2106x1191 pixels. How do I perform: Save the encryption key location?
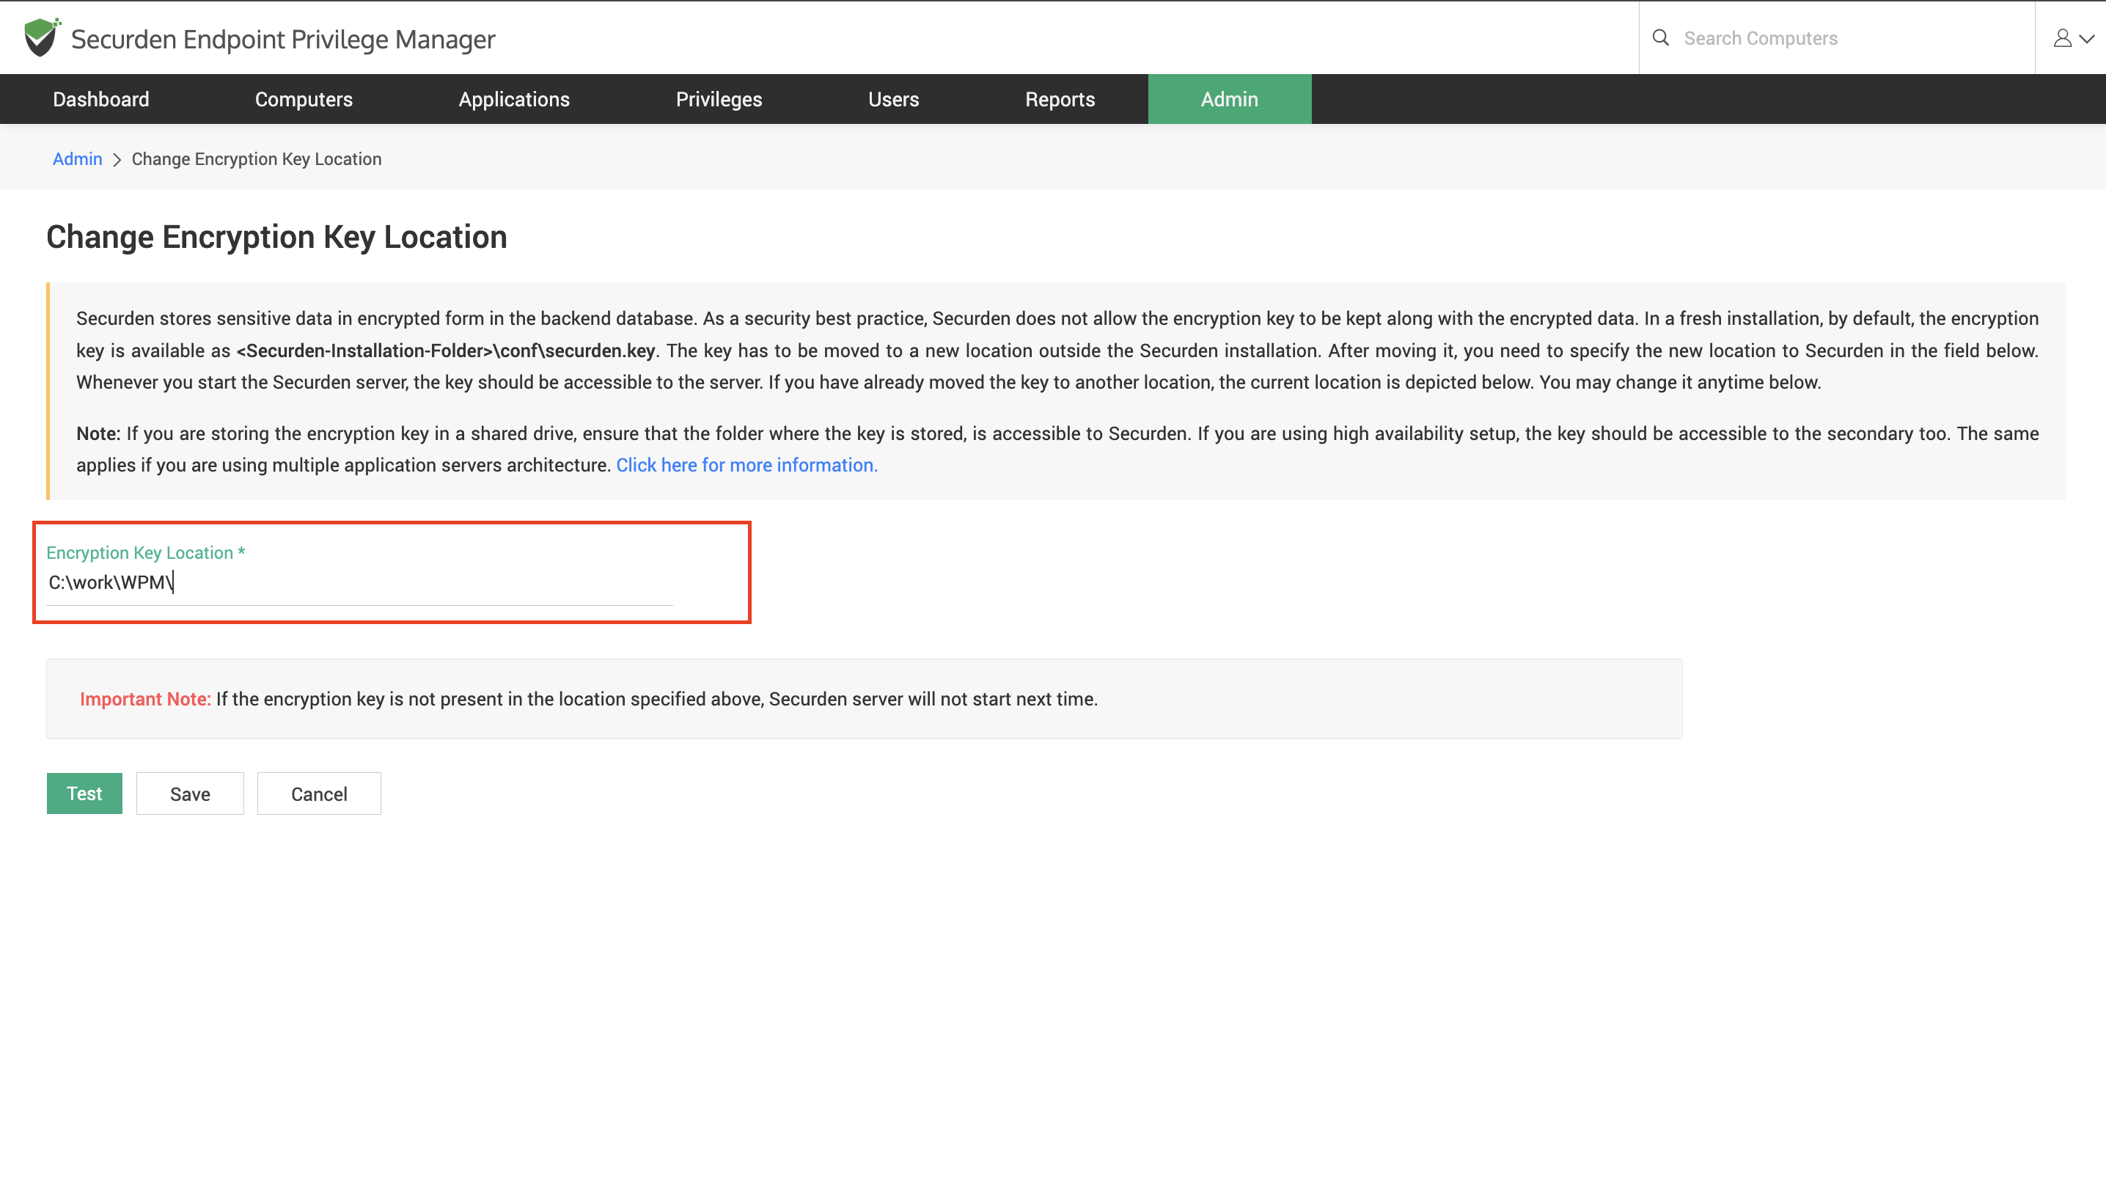pyautogui.click(x=190, y=794)
